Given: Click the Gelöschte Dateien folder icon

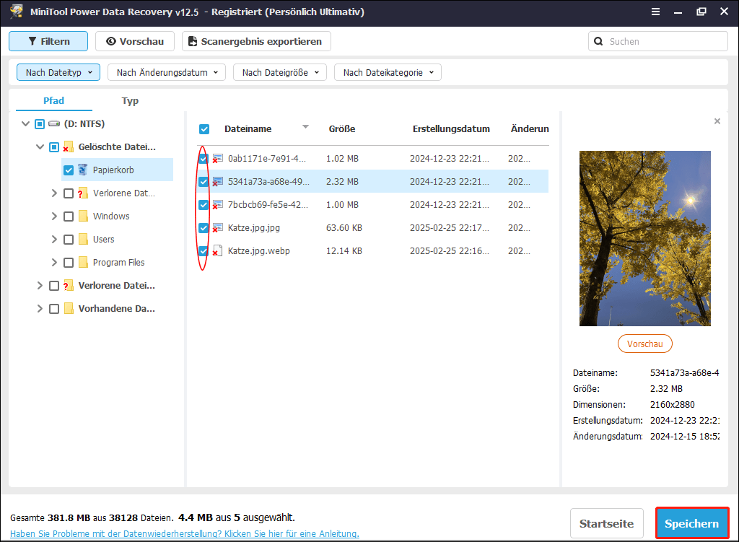Looking at the screenshot, I should 69,147.
